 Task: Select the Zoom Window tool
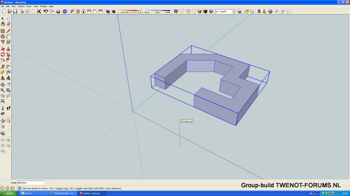tap(8, 90)
